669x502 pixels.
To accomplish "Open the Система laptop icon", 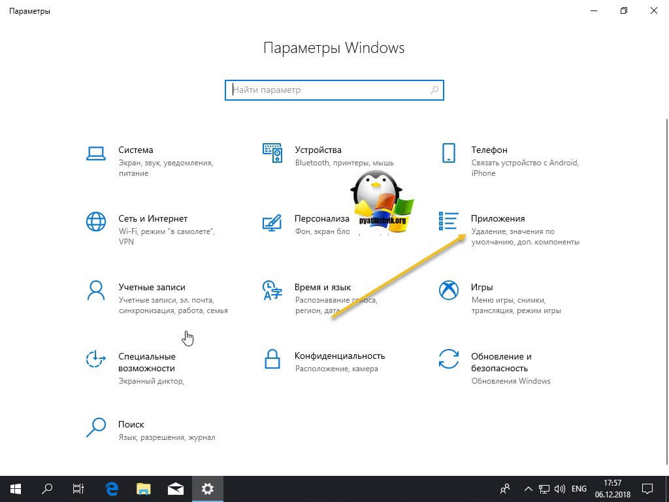I will click(95, 153).
